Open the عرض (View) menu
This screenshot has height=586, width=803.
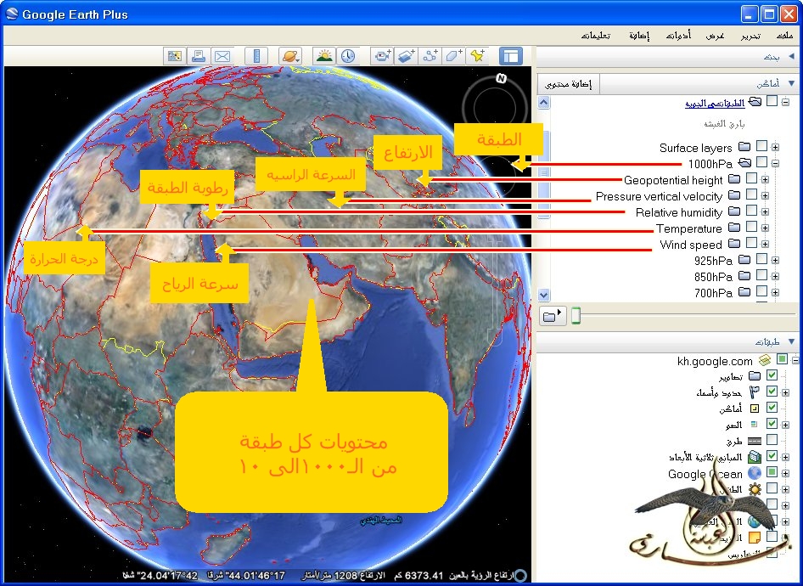(x=715, y=36)
